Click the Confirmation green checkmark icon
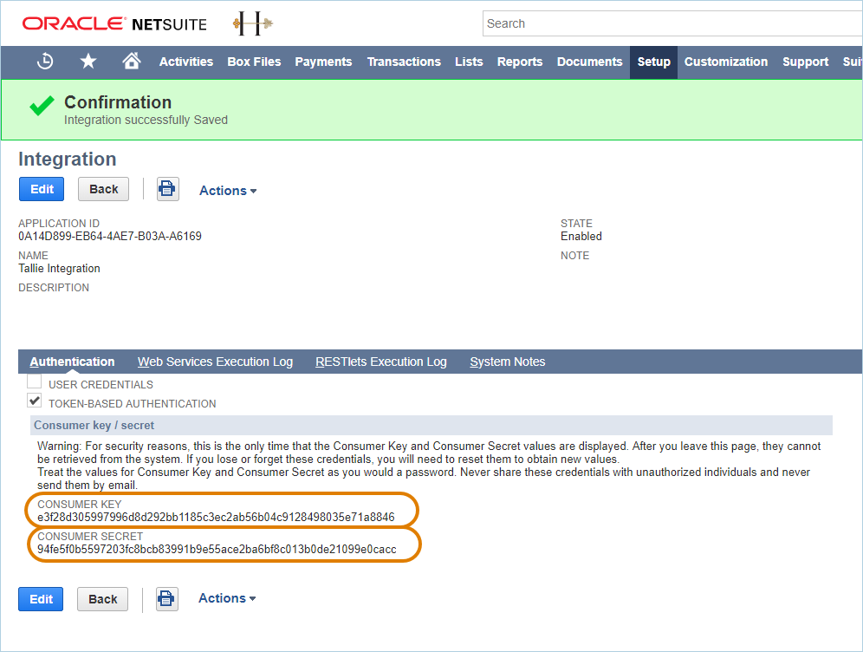This screenshot has width=863, height=652. point(42,106)
